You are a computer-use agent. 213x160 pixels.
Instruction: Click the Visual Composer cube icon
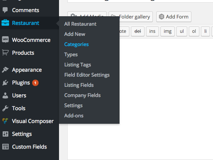(5, 121)
